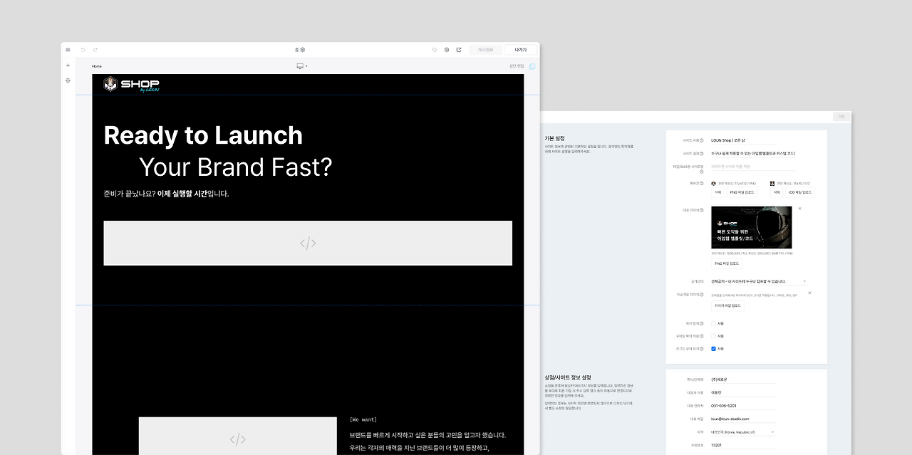Click help icon beside 사이트 이름 label
Screen dimensions: 912x455
[x=702, y=140]
